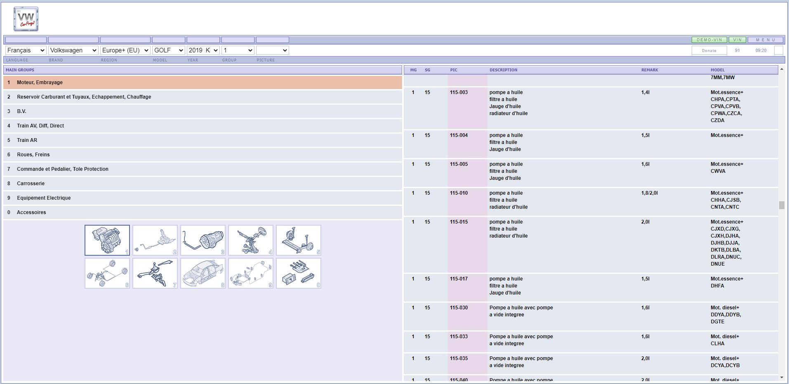The image size is (789, 384).
Task: Click the DEMO-VIN button
Action: 709,40
